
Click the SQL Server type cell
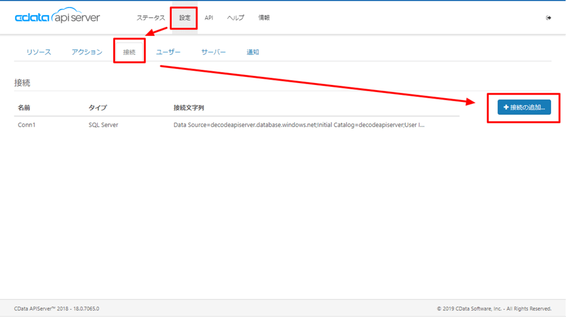coord(103,125)
